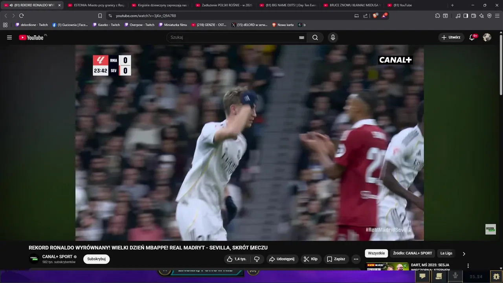Image resolution: width=503 pixels, height=283 pixels.
Task: Open the Nowa karta bookmark
Action: coord(283,25)
